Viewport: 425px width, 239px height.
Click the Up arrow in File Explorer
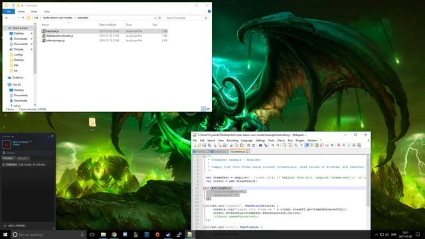pos(23,18)
